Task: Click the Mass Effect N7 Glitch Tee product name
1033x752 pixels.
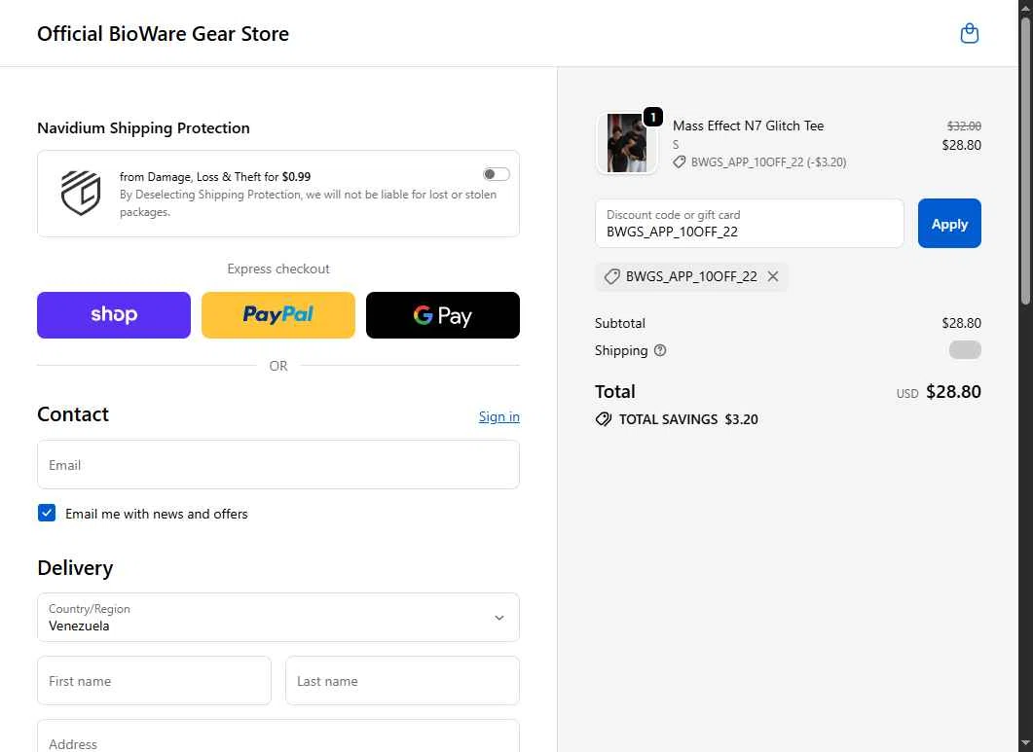Action: click(x=748, y=125)
